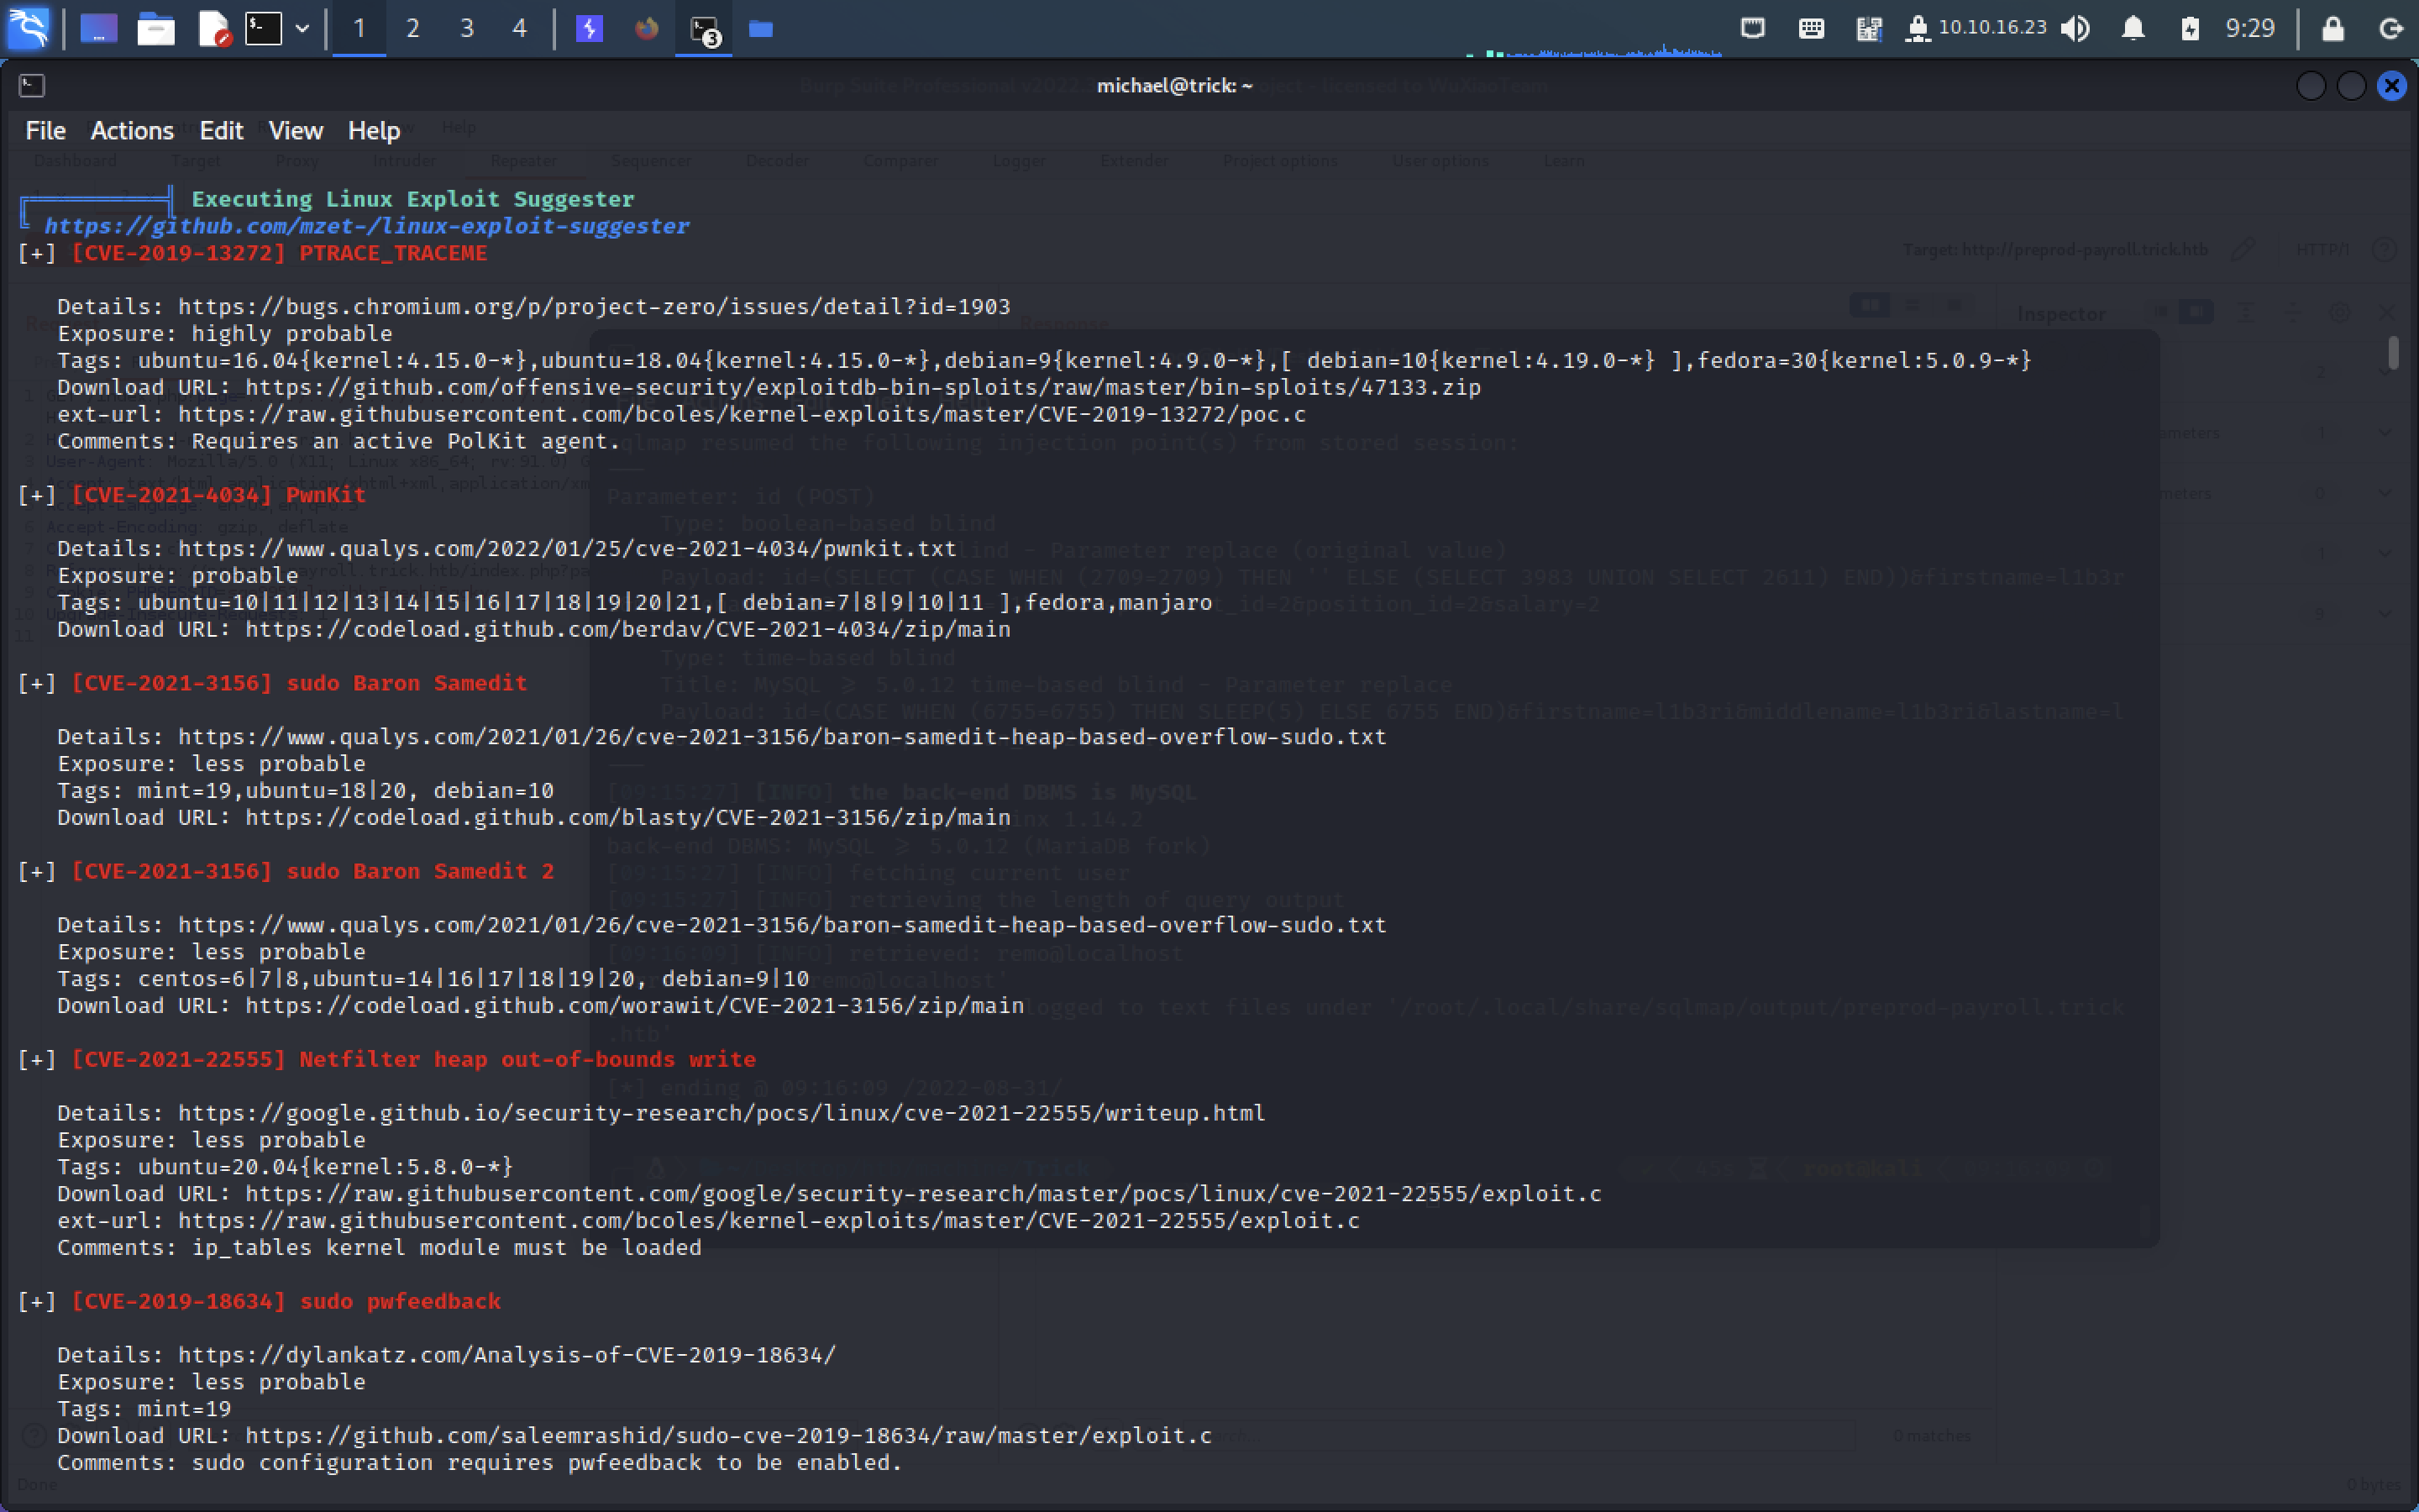Image resolution: width=2419 pixels, height=1512 pixels.
Task: Click the 47133.zip download URL
Action: click(x=863, y=388)
